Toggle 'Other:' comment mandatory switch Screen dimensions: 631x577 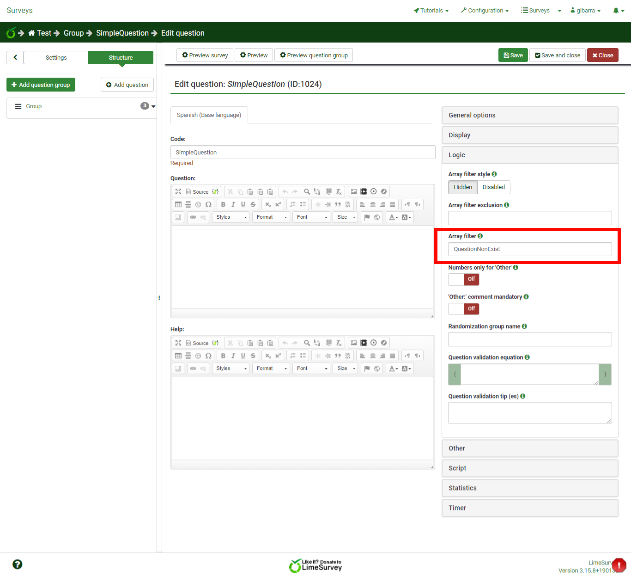[464, 309]
